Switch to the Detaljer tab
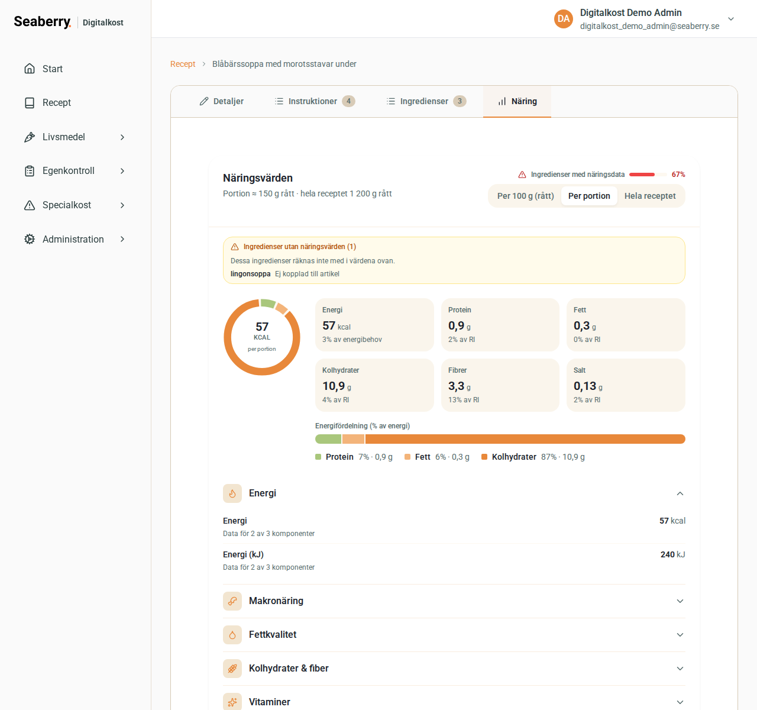 coord(221,101)
